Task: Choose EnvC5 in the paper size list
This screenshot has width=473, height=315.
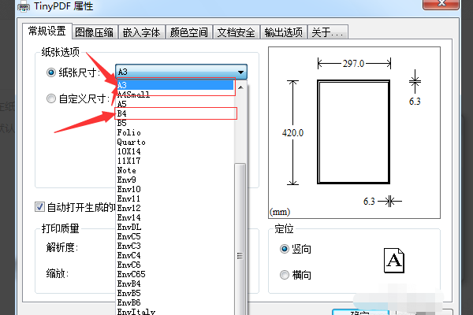Action: (175, 236)
